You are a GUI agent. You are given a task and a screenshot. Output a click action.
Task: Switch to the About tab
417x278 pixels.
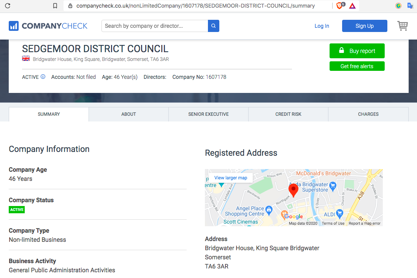(128, 114)
